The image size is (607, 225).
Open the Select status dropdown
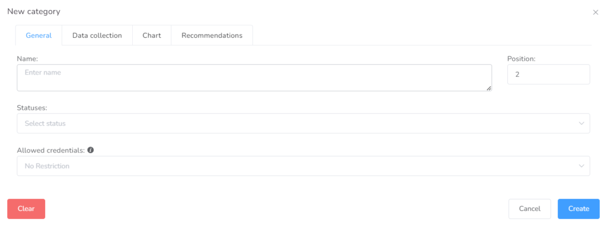(x=303, y=123)
